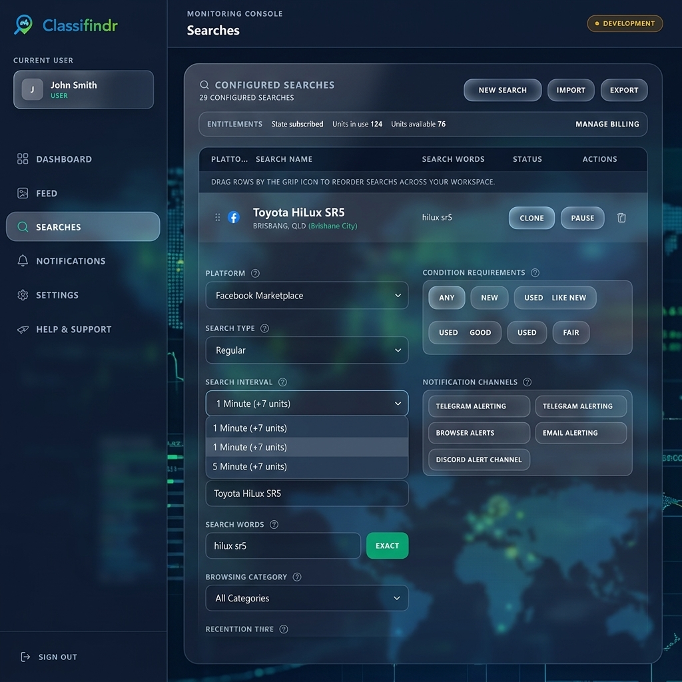Select the Any condition chip
The image size is (682, 682).
(x=447, y=298)
